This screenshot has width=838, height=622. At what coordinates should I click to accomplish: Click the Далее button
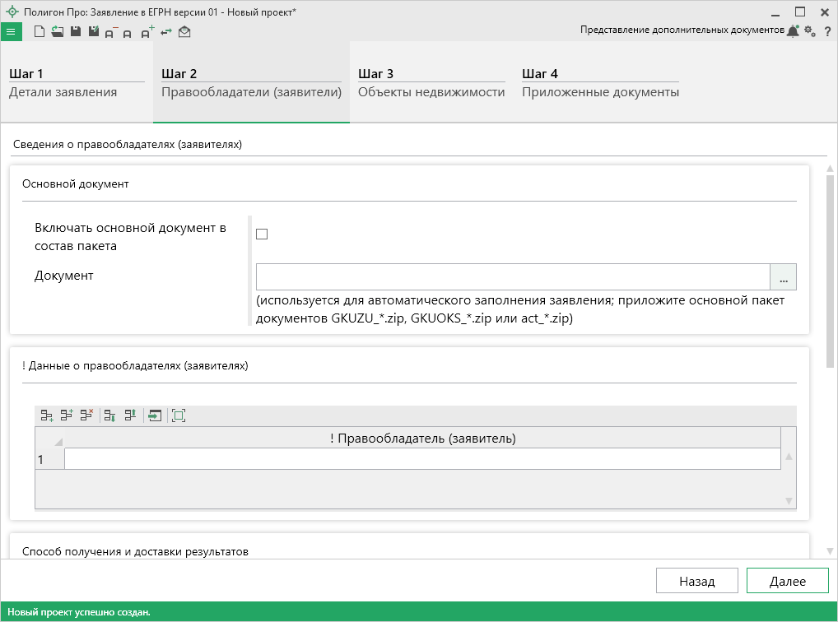coord(787,581)
